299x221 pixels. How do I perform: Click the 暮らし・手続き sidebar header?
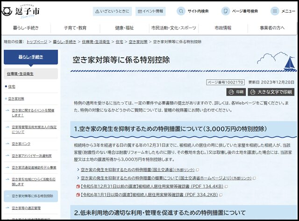31,57
